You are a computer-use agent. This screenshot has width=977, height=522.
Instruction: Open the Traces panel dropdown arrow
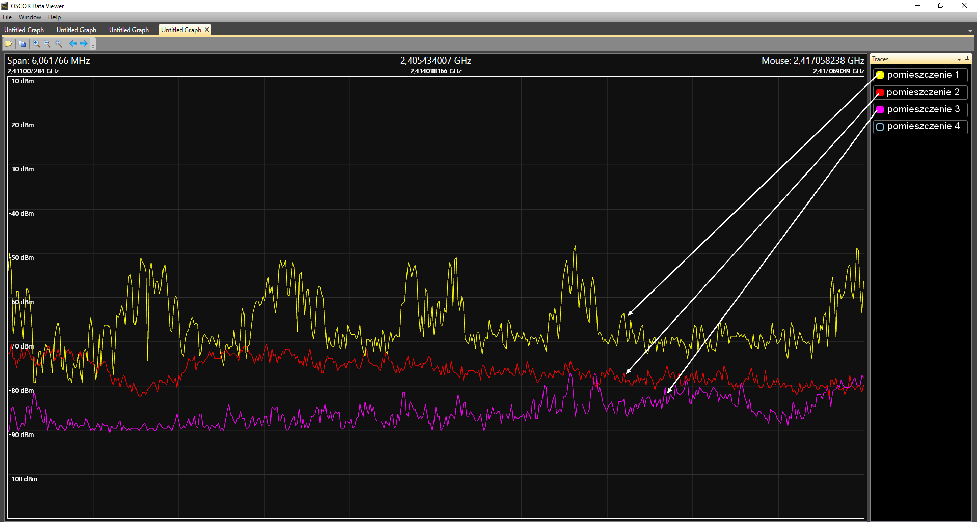(x=959, y=60)
